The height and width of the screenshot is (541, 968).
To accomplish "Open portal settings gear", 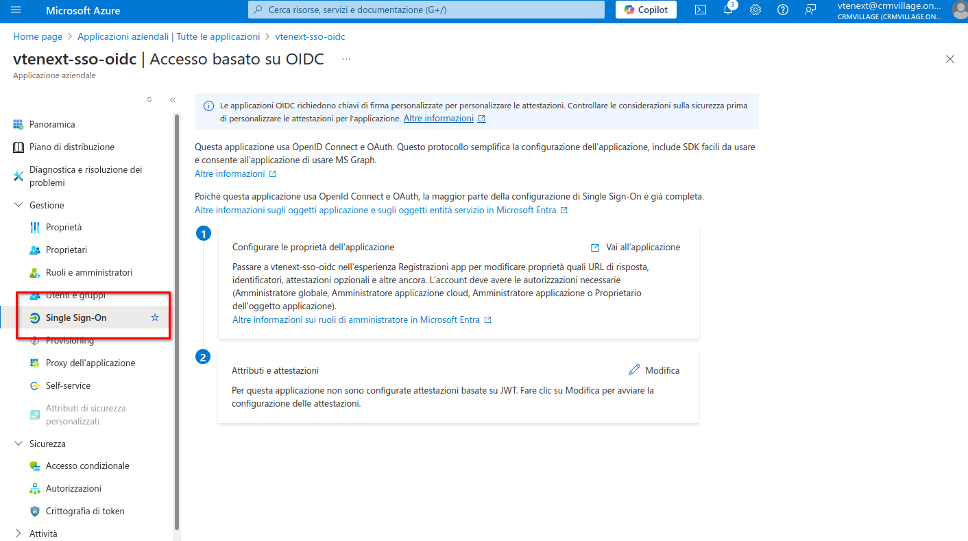I will pos(755,10).
